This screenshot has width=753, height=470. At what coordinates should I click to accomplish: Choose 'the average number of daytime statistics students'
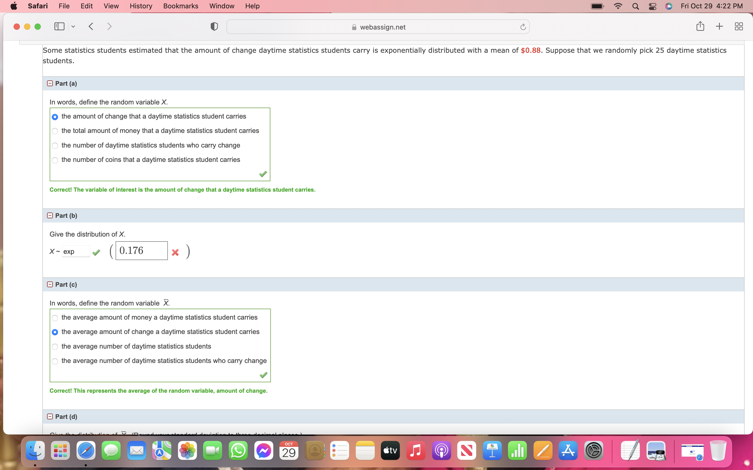point(55,346)
